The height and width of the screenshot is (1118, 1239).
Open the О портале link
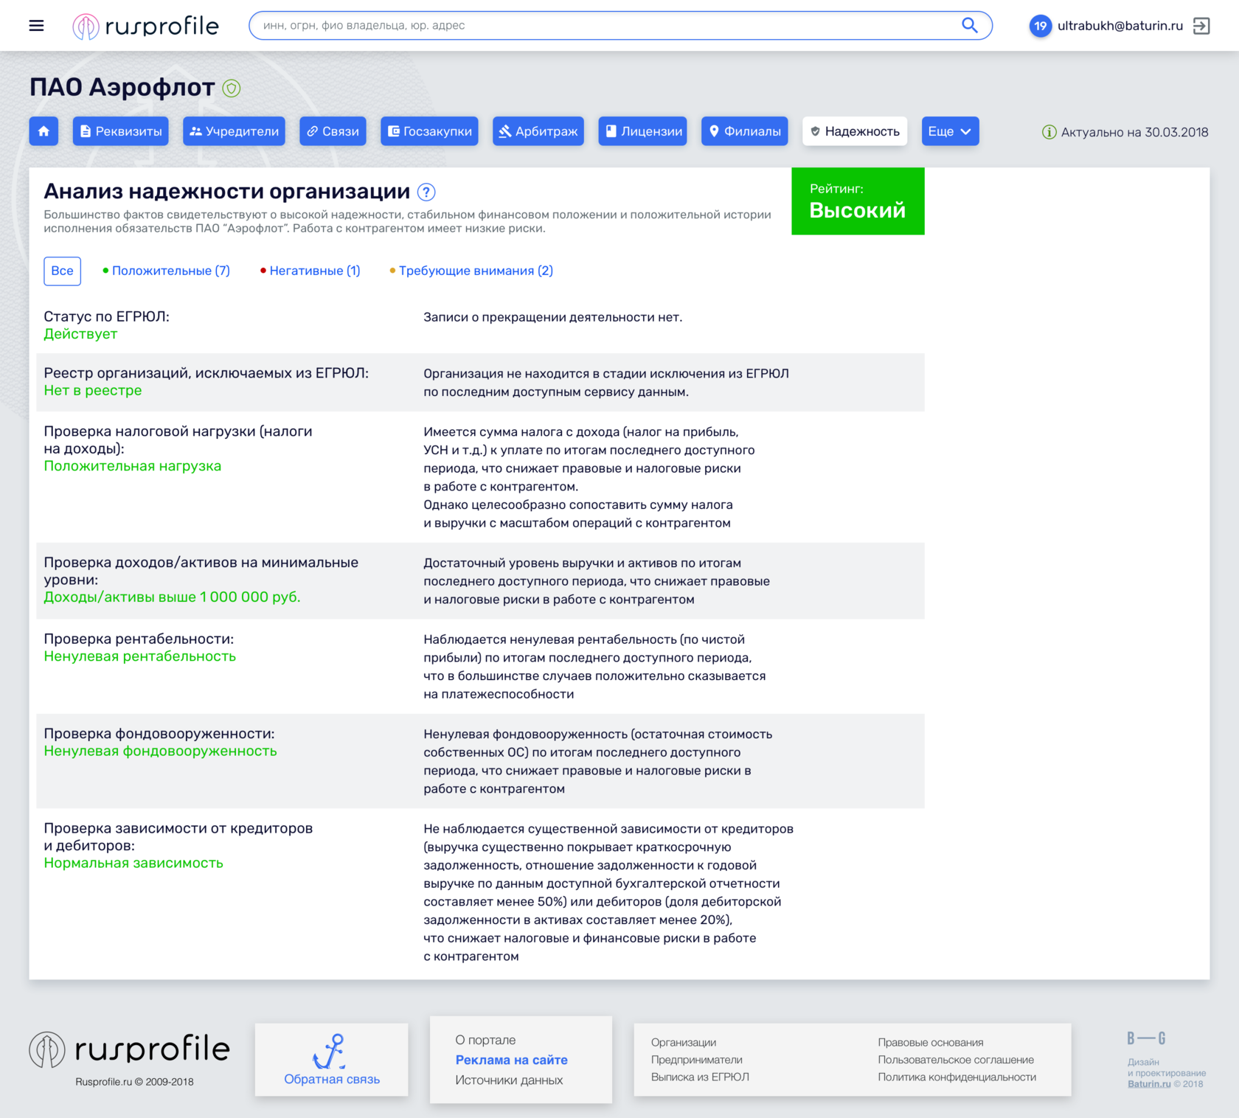coord(485,1040)
